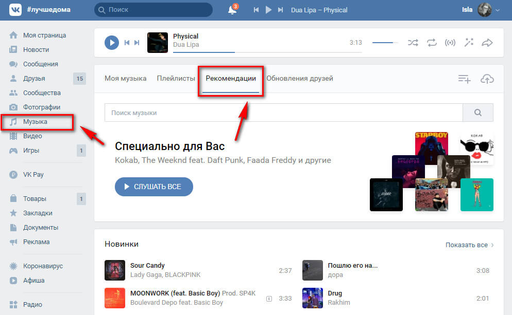The width and height of the screenshot is (512, 315).
Task: Expand the Isla profile dropdown arrow
Action: click(x=498, y=10)
